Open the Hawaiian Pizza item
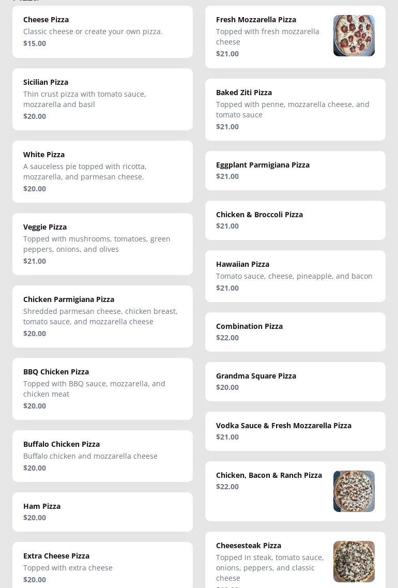Viewport: 398px width, 588px height. pyautogui.click(x=295, y=276)
